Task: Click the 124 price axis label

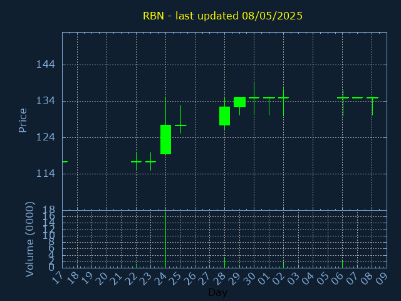Action: tap(46, 137)
